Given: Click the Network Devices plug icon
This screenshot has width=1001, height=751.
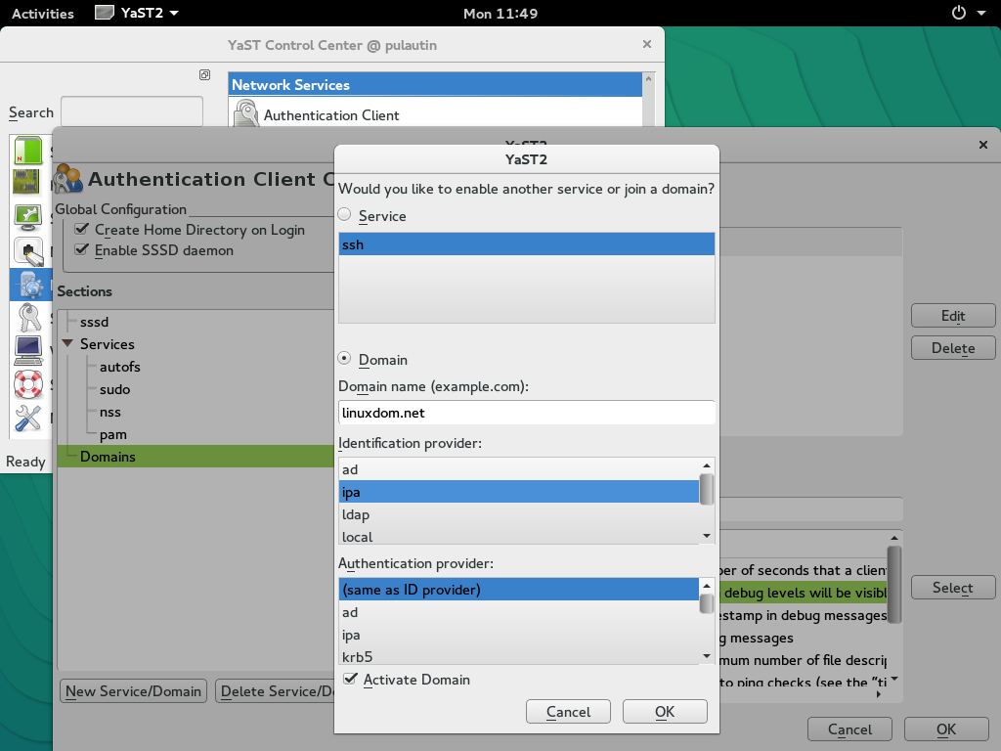Looking at the screenshot, I should (28, 252).
